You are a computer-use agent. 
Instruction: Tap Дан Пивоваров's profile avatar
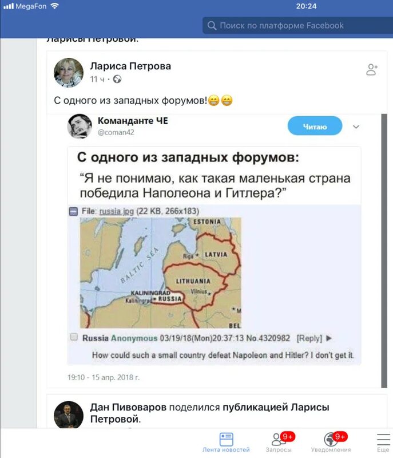click(x=69, y=414)
